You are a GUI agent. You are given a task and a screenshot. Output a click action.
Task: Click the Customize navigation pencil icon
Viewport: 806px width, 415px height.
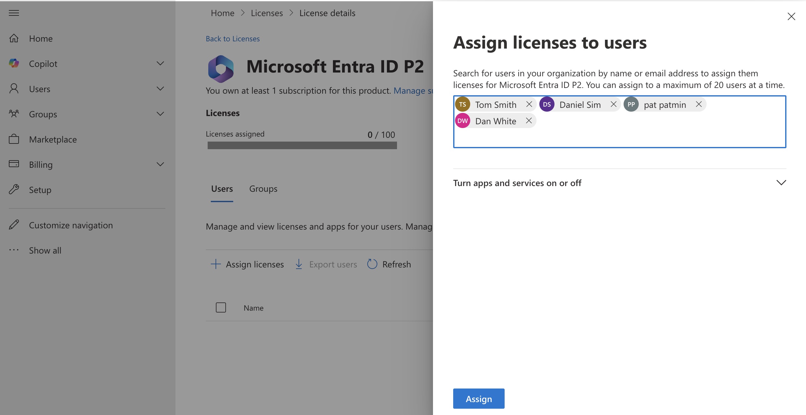(14, 225)
